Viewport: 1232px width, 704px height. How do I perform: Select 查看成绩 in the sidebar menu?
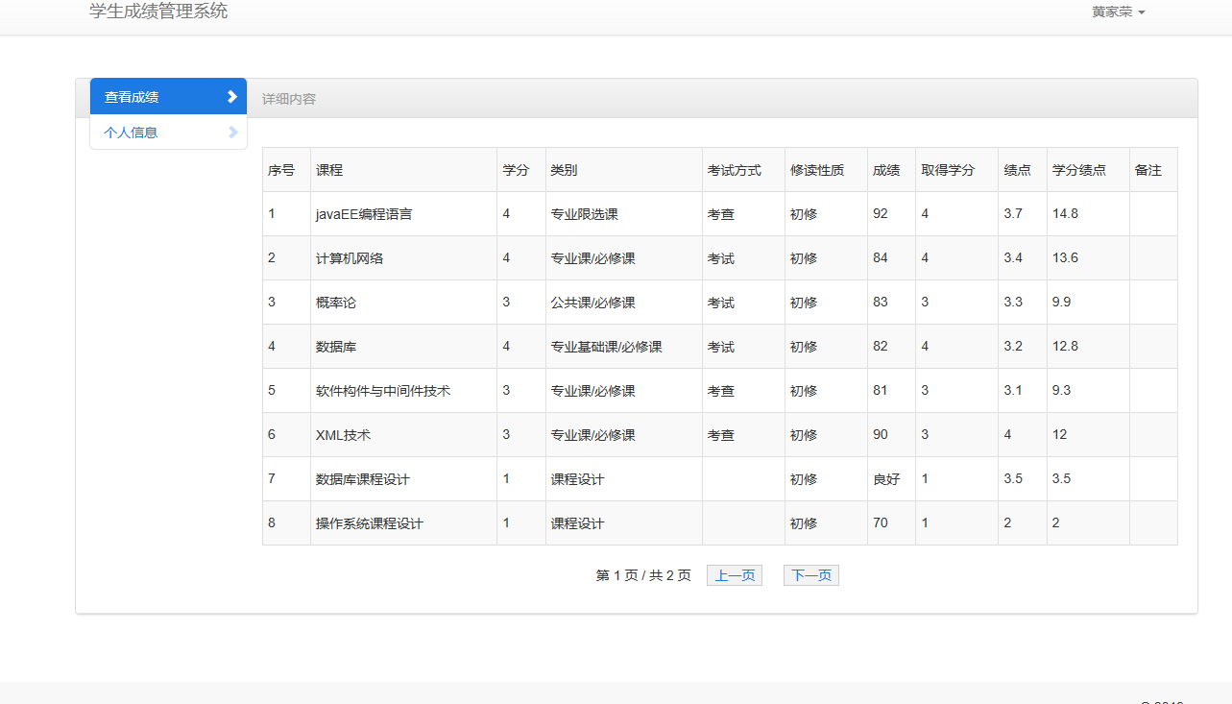(x=130, y=96)
